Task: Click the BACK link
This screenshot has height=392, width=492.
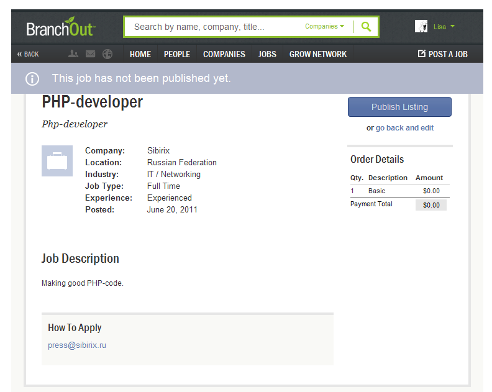Action: (28, 54)
